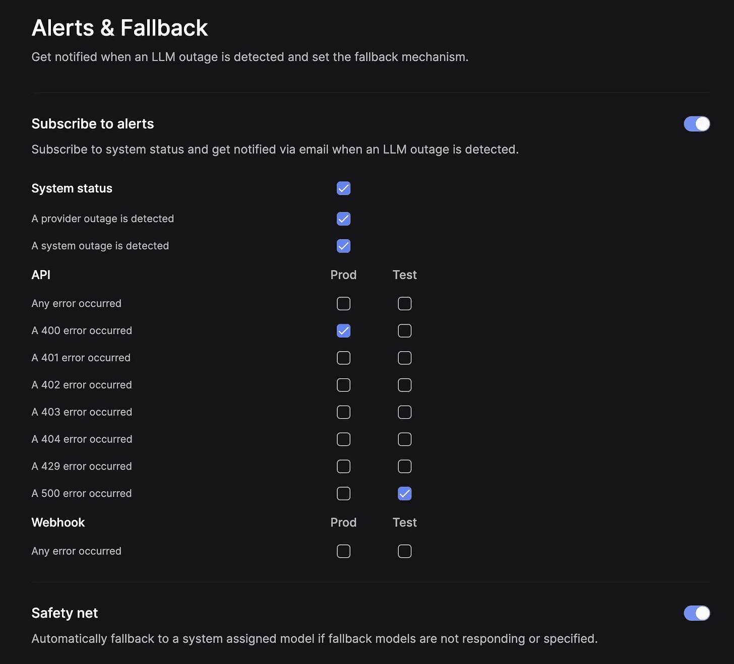Viewport: 734px width, 664px height.
Task: Check 500 error Prod checkbox
Action: [343, 494]
